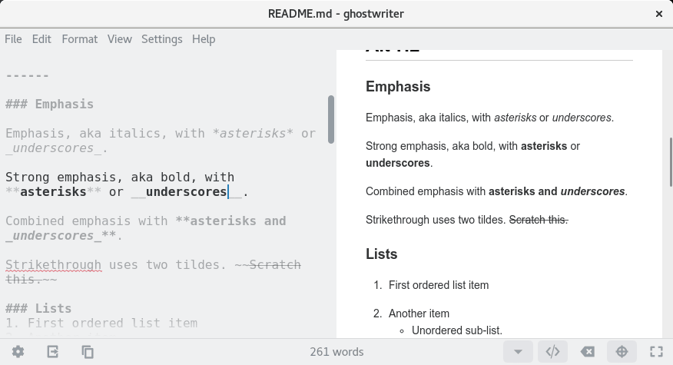This screenshot has height=365, width=673.
Task: Open the View menu
Action: [x=120, y=39]
